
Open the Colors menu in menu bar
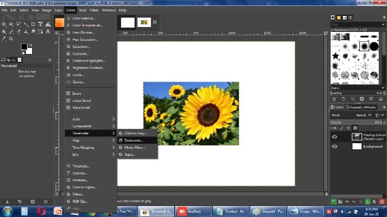tap(70, 10)
